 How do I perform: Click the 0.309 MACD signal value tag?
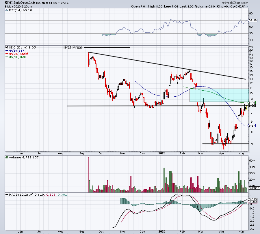[253, 202]
